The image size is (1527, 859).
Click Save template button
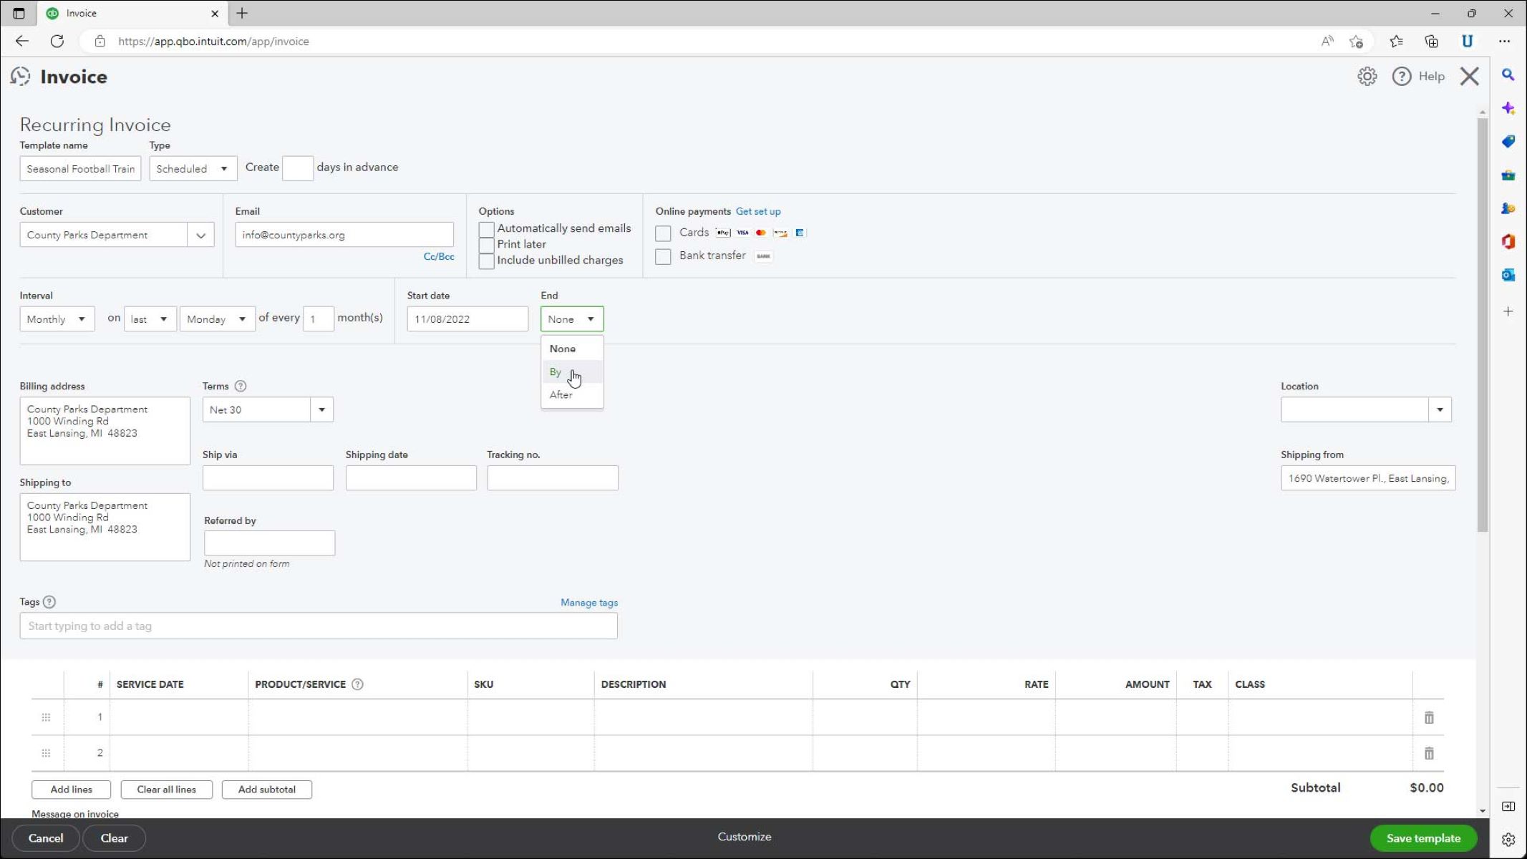click(1424, 838)
